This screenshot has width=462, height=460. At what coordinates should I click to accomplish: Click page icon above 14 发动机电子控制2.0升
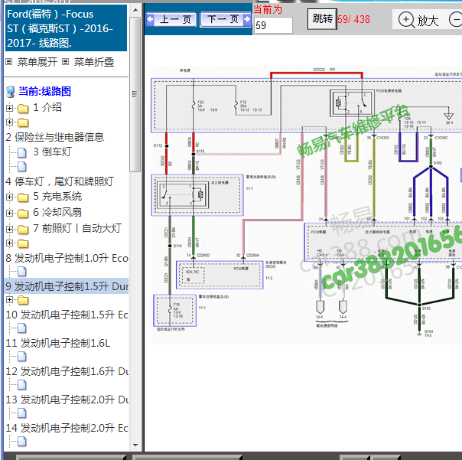click(22, 413)
